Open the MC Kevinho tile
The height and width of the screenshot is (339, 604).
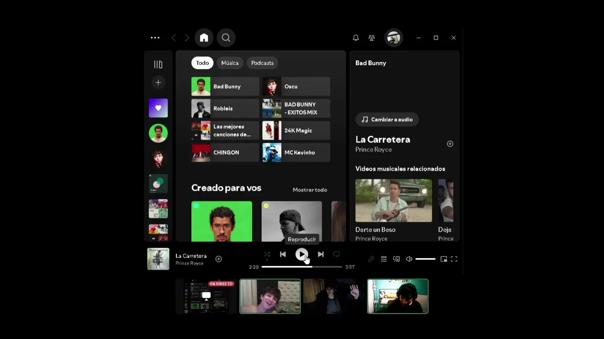(296, 153)
